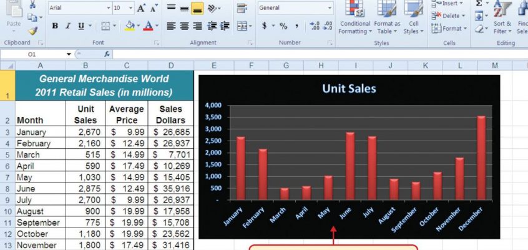Click Increase Decimal
The image size is (528, 250).
tap(315, 26)
